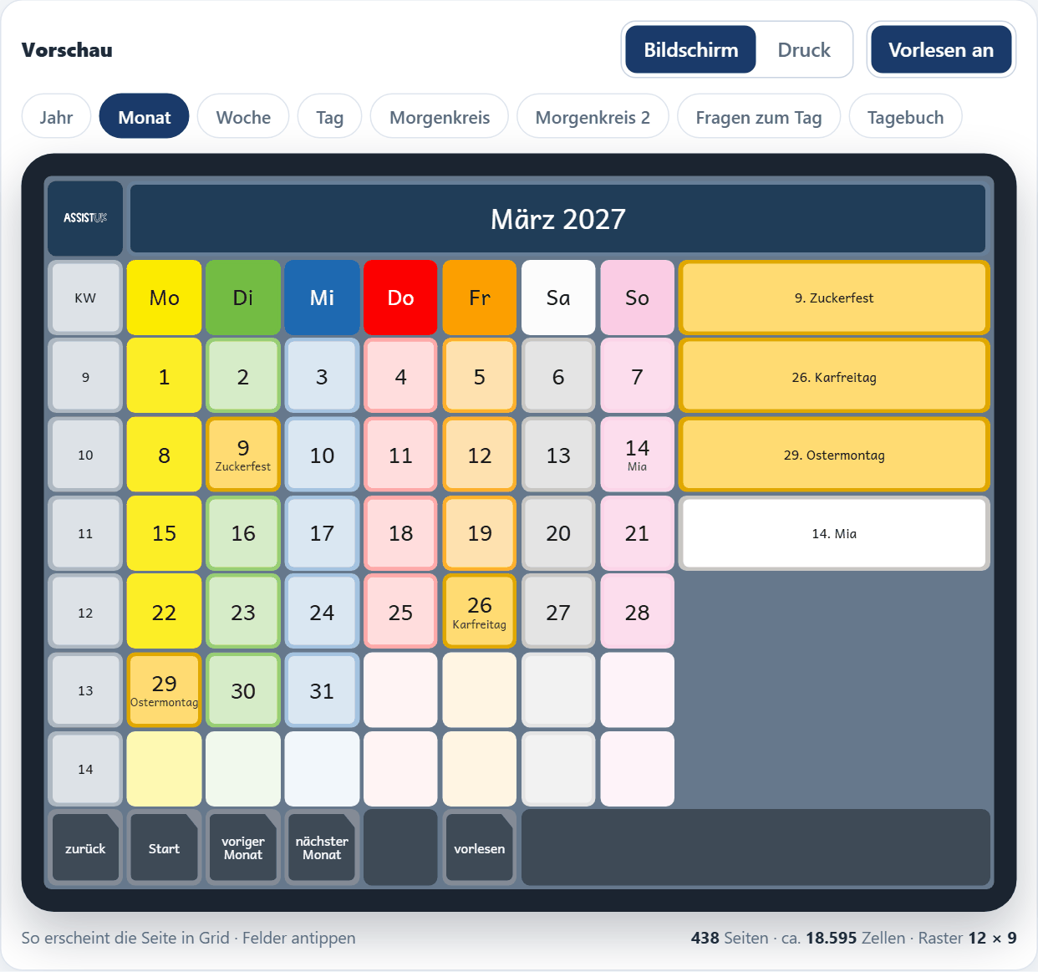The width and height of the screenshot is (1038, 972).
Task: Click the white Sa weekday header
Action: (558, 298)
